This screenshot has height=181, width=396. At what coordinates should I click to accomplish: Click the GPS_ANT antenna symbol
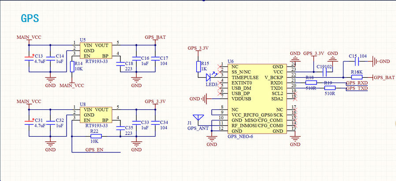[199, 119]
